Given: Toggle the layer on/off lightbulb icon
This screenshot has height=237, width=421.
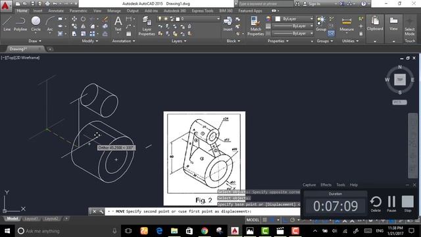Looking at the screenshot, I should (160, 19).
